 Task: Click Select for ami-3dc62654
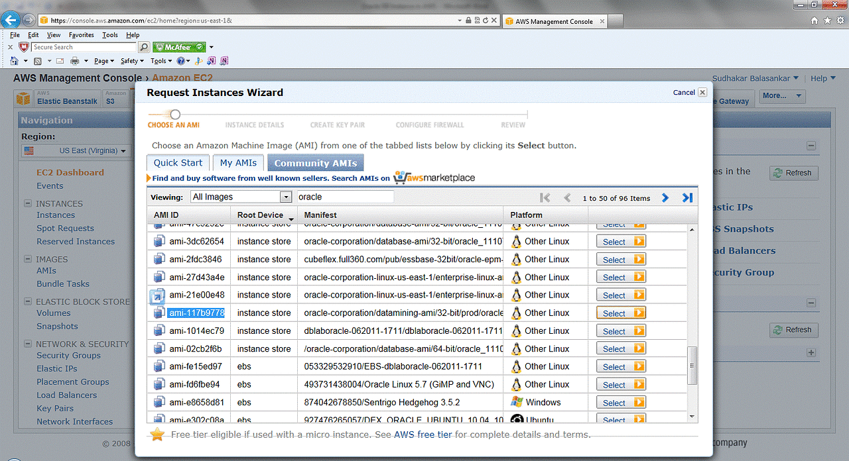pos(621,242)
